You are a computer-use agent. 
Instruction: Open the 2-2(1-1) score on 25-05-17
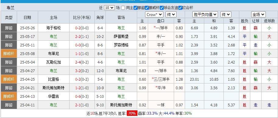coord(82,36)
